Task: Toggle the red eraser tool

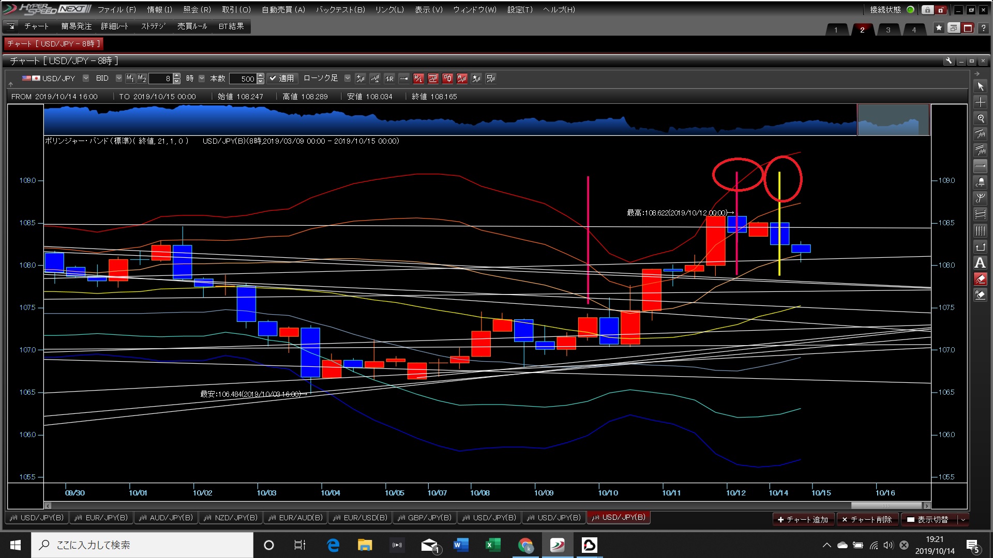Action: [x=980, y=279]
